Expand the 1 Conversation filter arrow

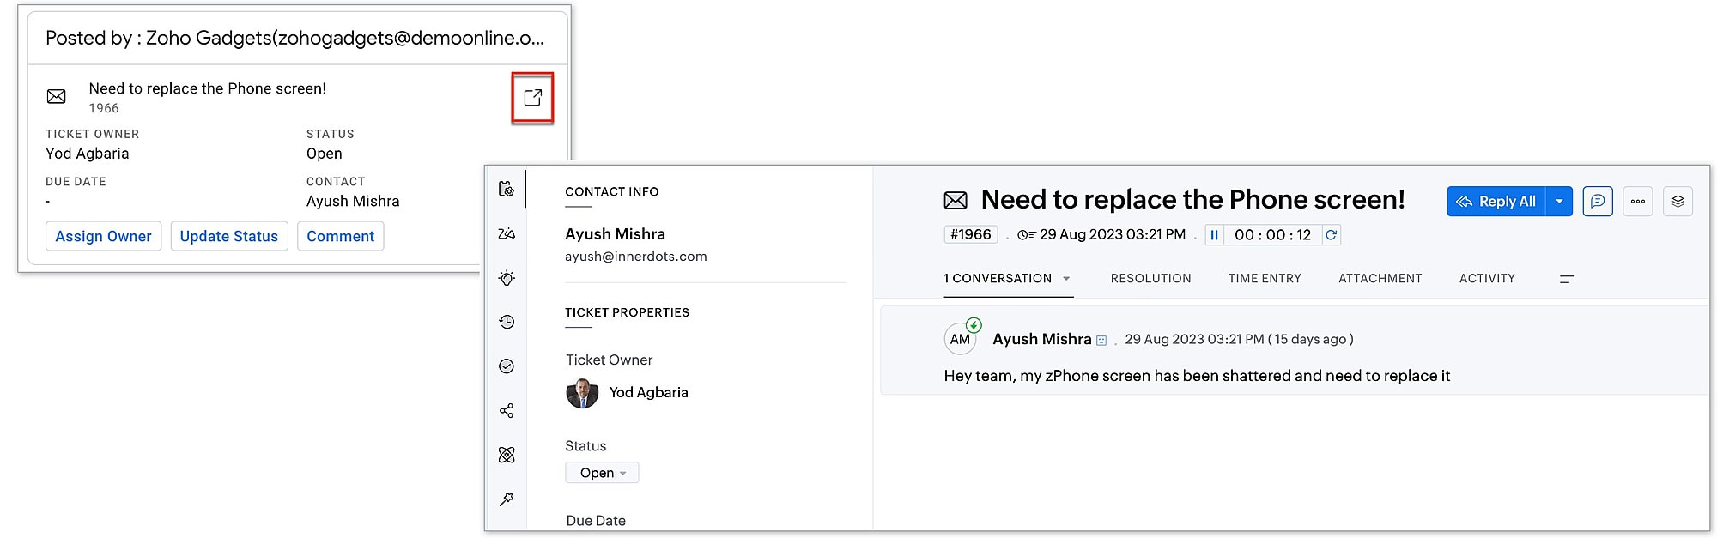coord(1066,279)
